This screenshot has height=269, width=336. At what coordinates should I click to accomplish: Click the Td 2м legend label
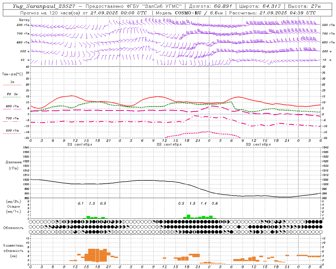(x=12, y=94)
